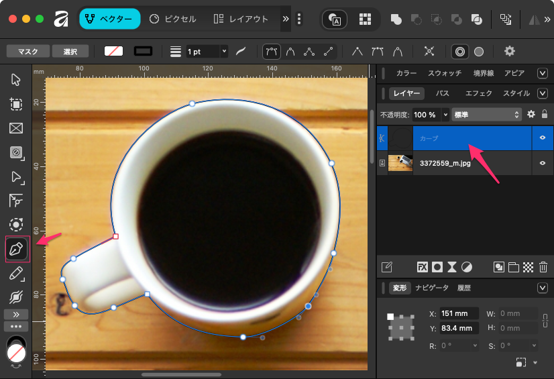Hide the カーブ layer with eye icon
554x379 pixels.
(x=543, y=138)
